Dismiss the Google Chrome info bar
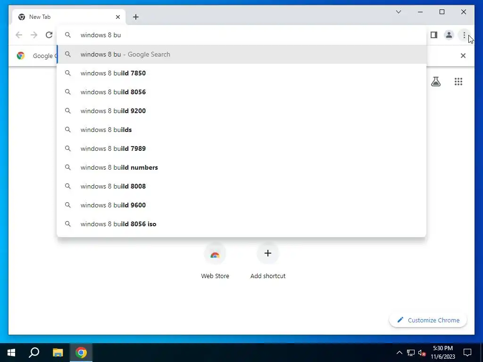483x362 pixels. point(463,56)
